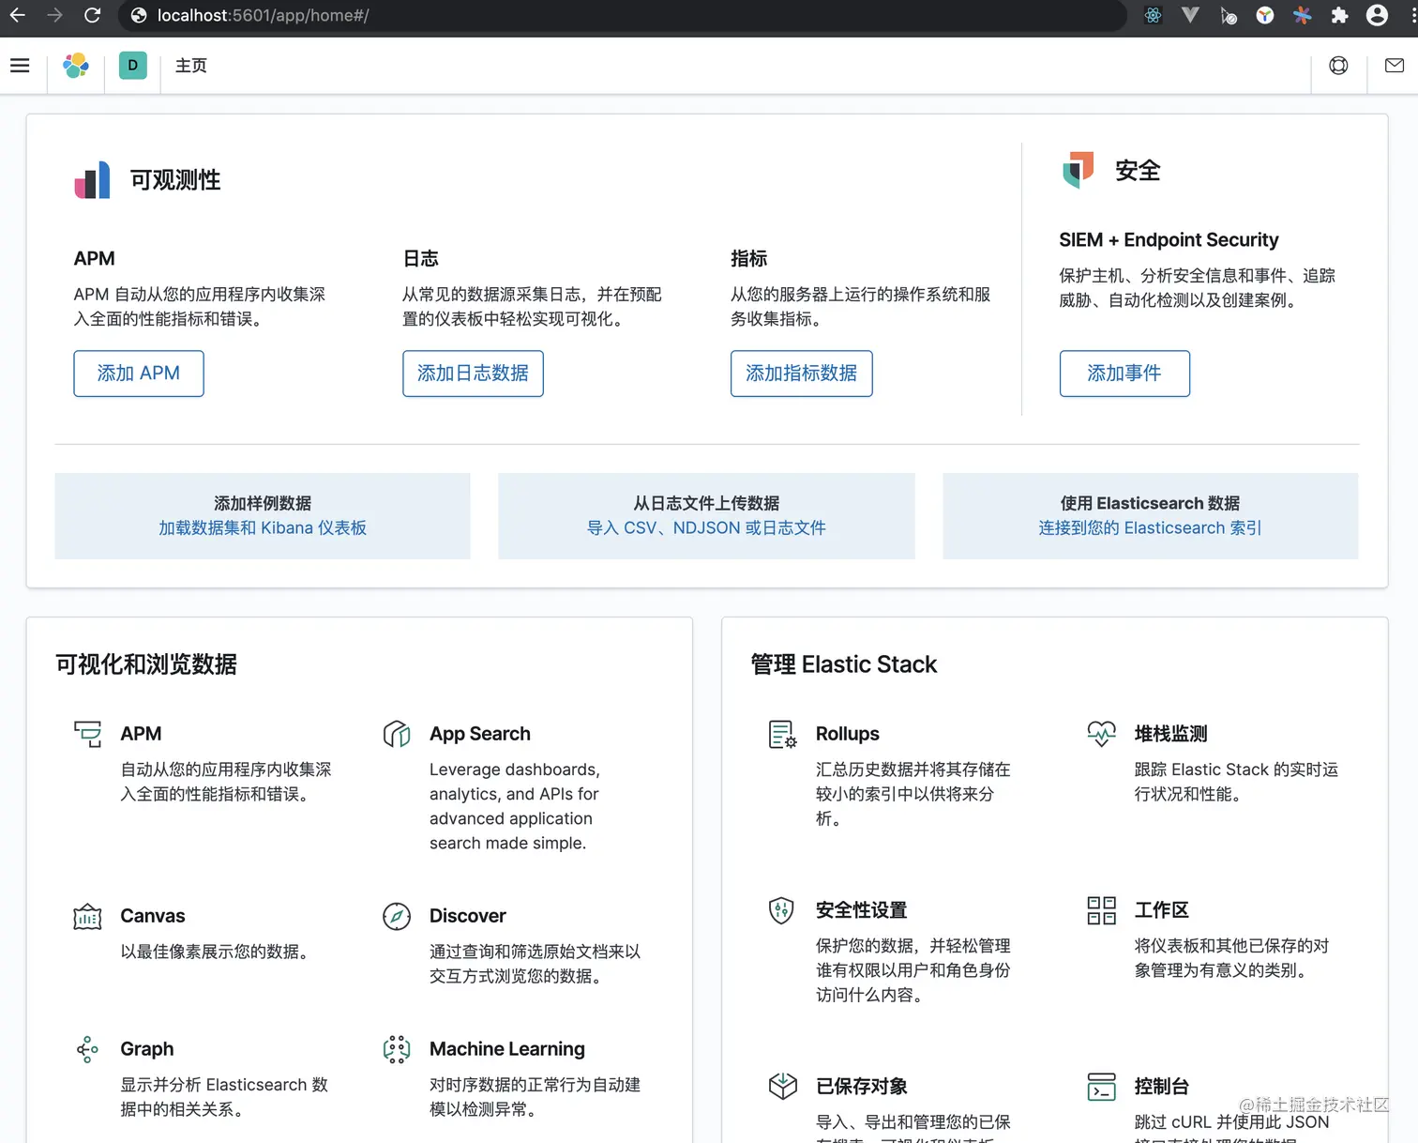Click the Canvas icon
This screenshot has height=1143, width=1418.
[x=87, y=916]
